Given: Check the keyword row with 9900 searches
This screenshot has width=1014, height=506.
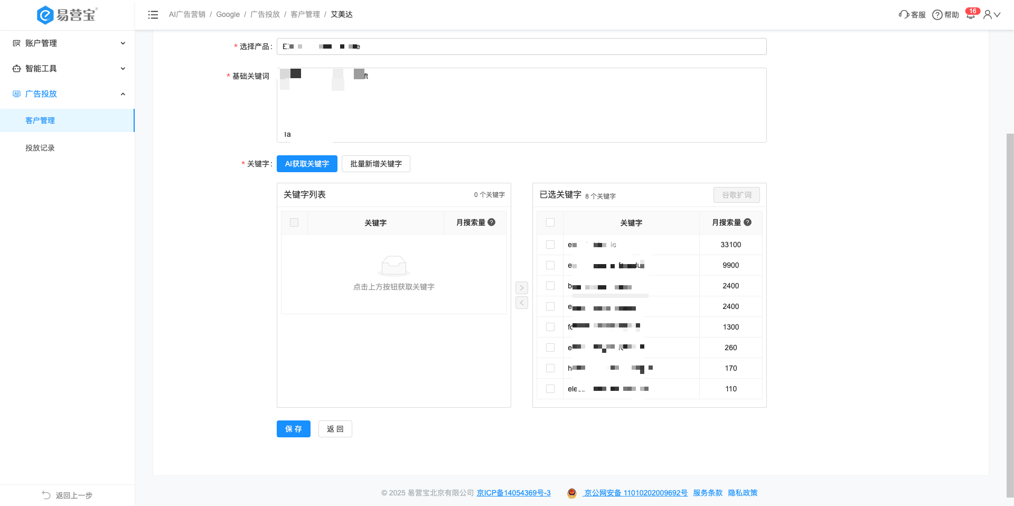Looking at the screenshot, I should coord(550,265).
